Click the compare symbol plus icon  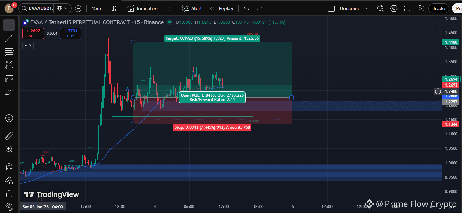coord(78,8)
